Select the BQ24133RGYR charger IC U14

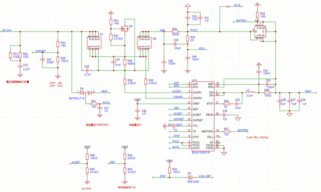tap(203, 116)
